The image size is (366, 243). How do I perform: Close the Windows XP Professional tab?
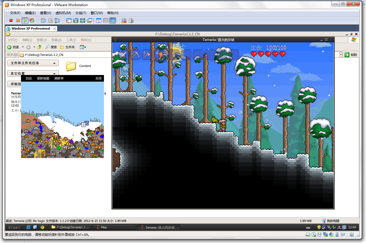coord(54,29)
